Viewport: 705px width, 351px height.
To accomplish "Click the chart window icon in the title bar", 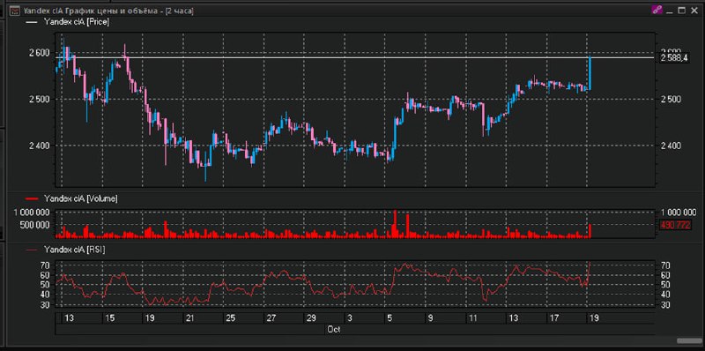I will click(14, 11).
